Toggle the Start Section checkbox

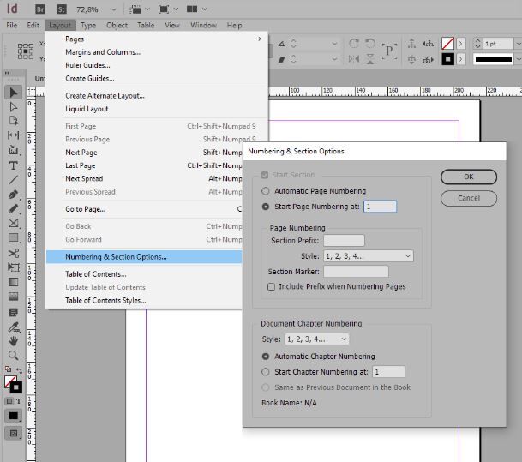click(x=265, y=175)
